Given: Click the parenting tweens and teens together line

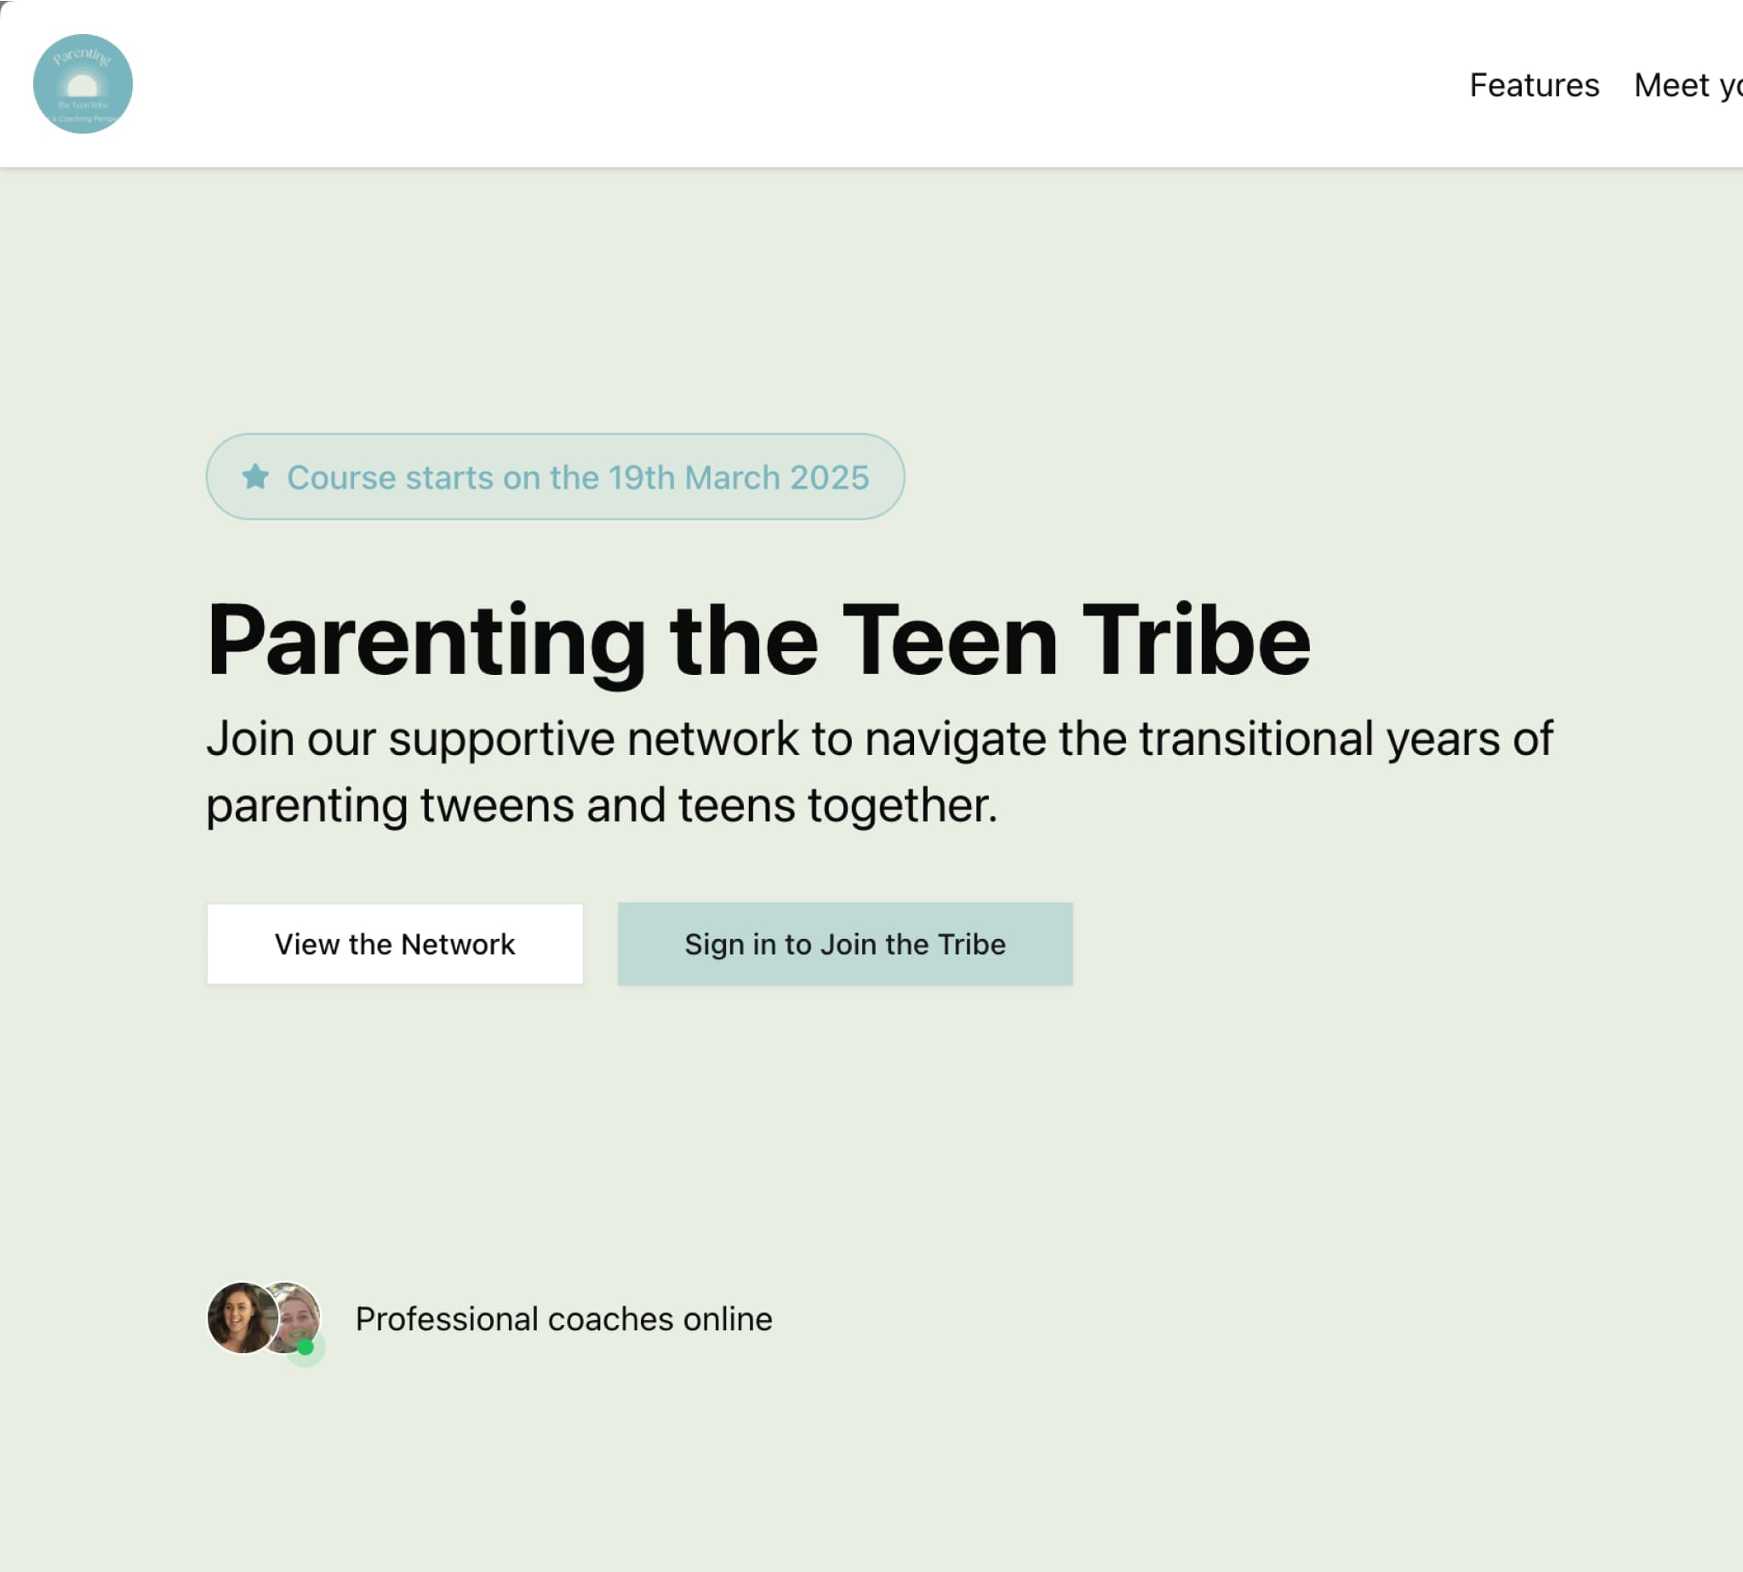Looking at the screenshot, I should coord(602,805).
